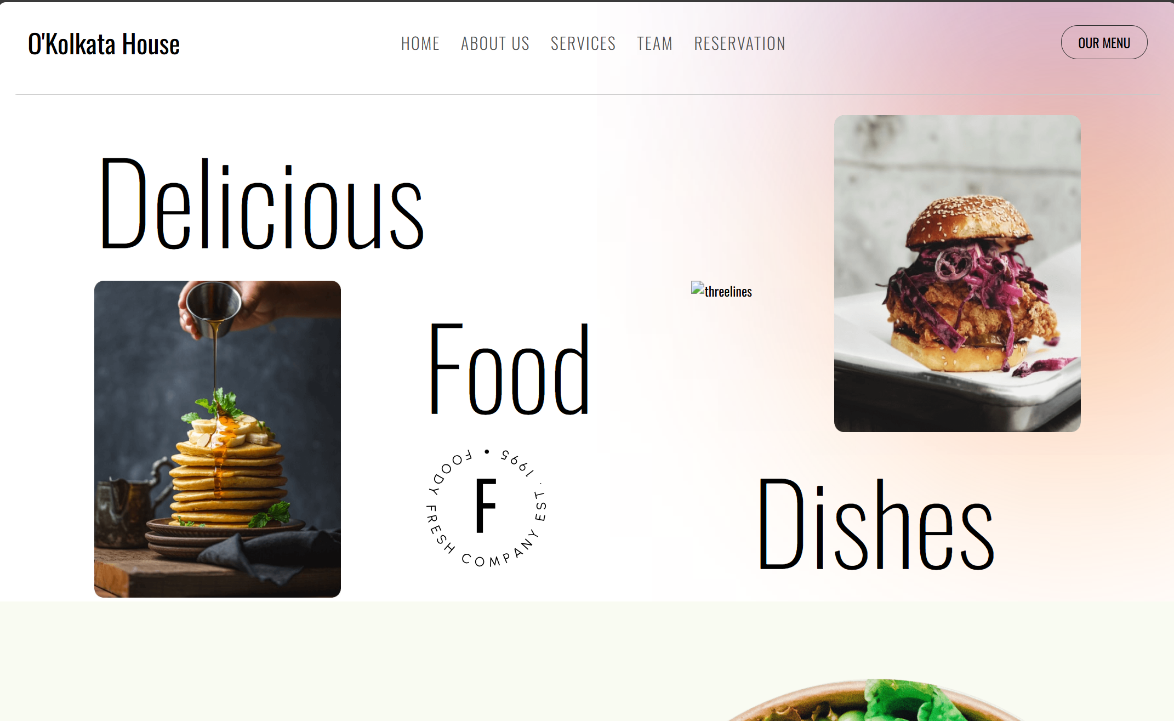
Task: Click the Food headline text
Action: (x=509, y=369)
